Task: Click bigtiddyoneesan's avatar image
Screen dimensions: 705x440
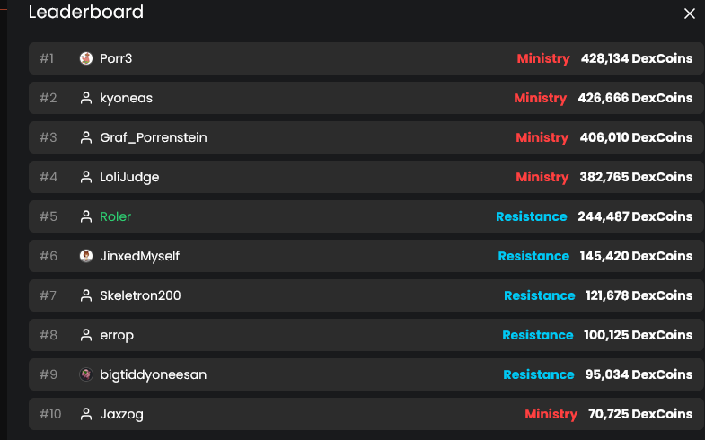Action: [86, 374]
